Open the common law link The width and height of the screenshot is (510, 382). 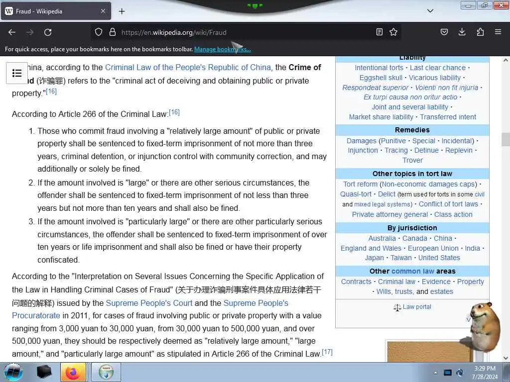tap(413, 271)
